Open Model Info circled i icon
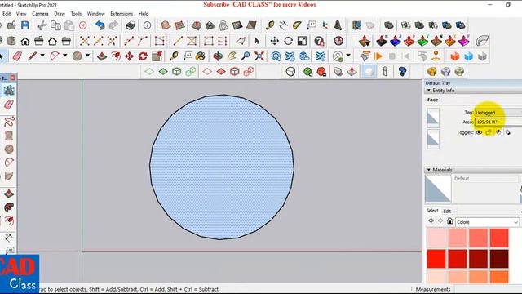Screen dimensions: 522x294 147,25
